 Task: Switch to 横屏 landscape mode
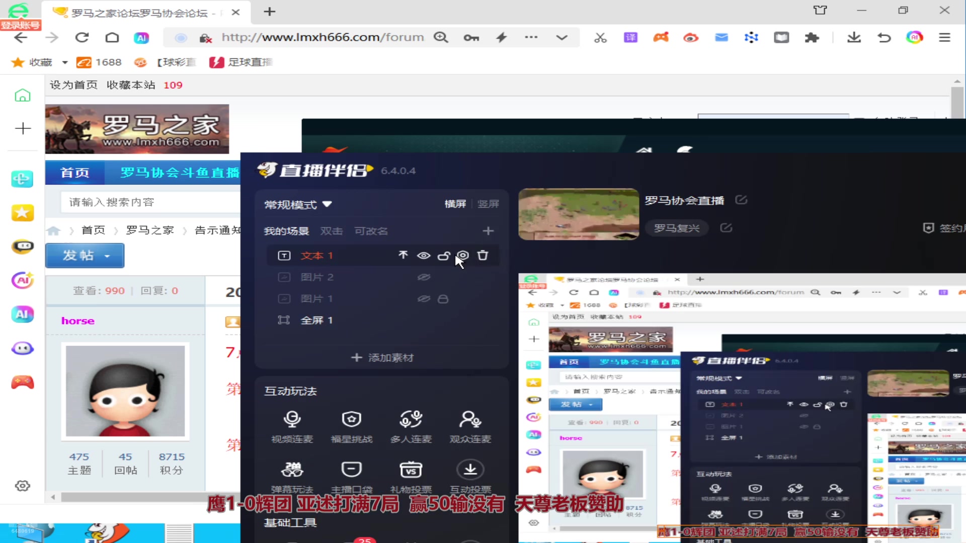pos(455,204)
